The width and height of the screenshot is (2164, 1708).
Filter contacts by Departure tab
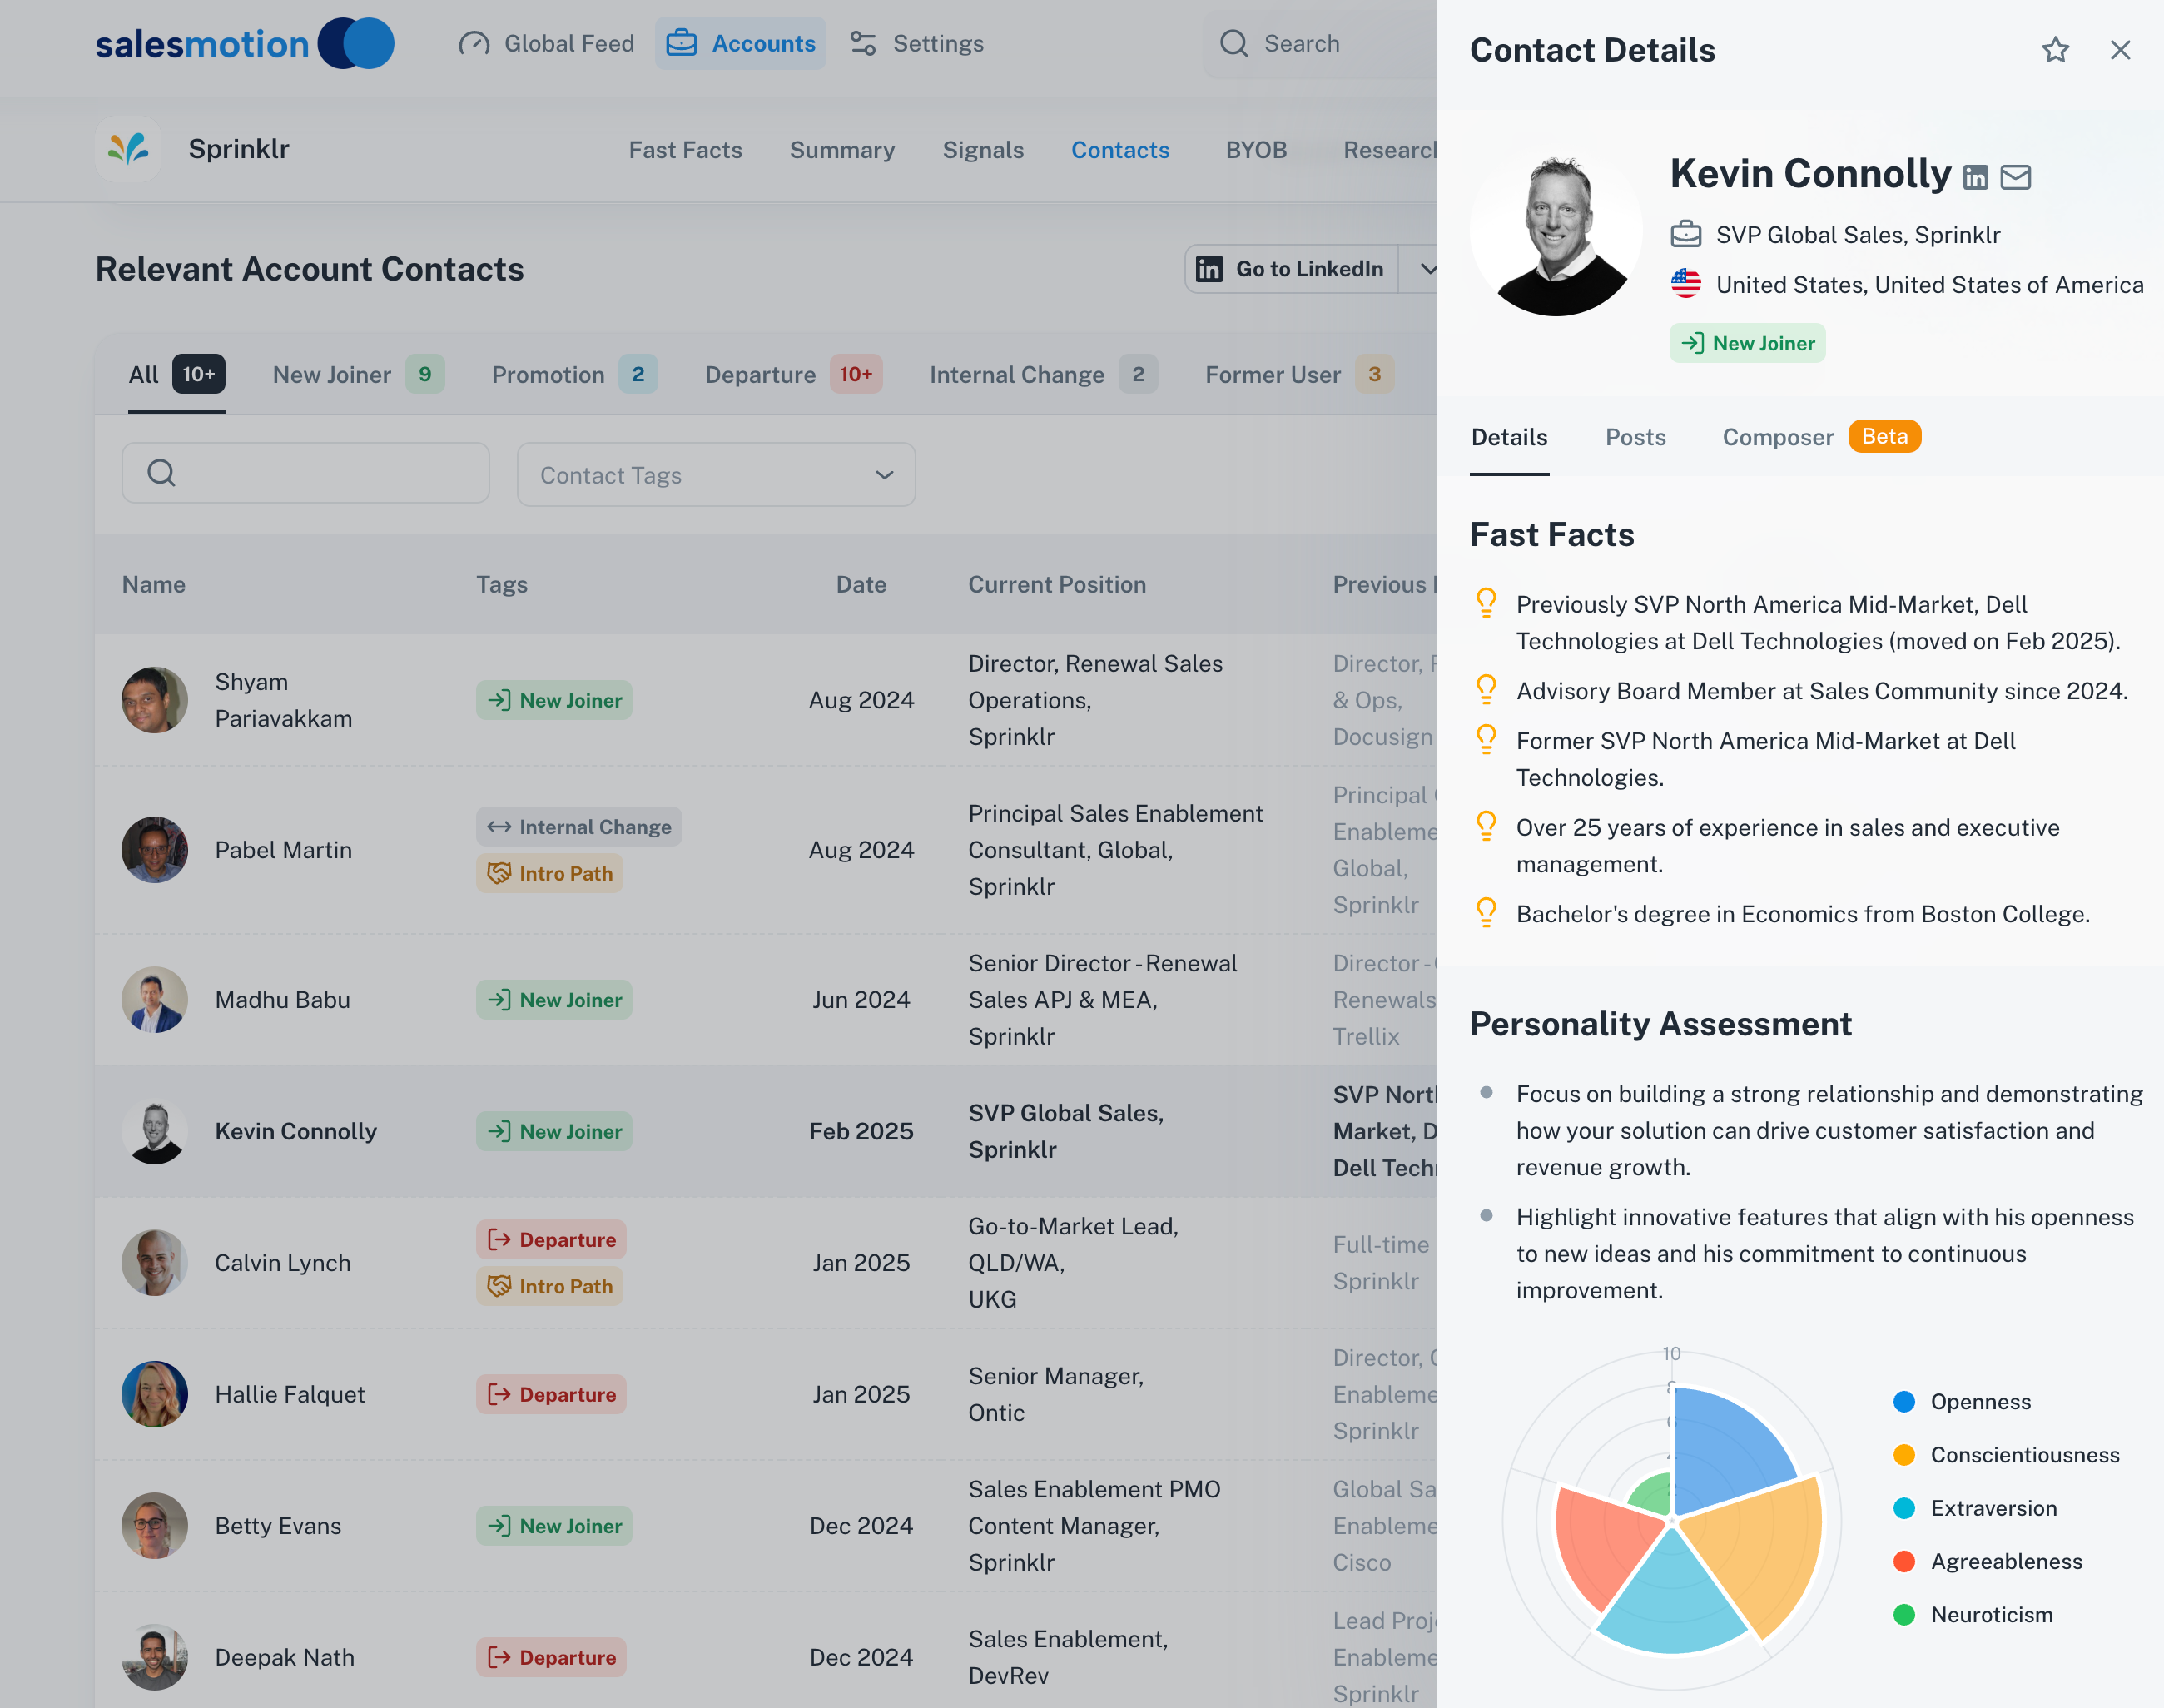794,374
